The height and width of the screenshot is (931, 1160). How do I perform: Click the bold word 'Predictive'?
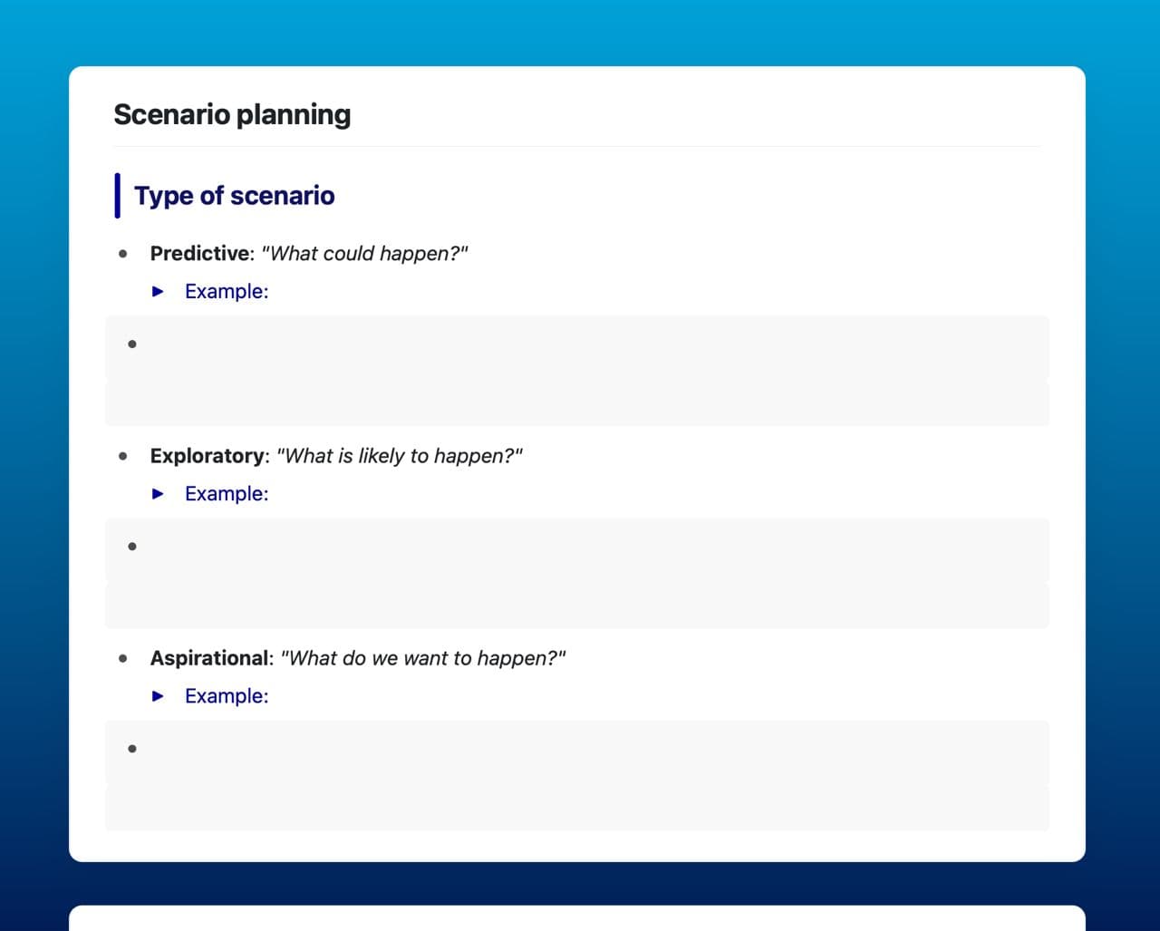[199, 254]
